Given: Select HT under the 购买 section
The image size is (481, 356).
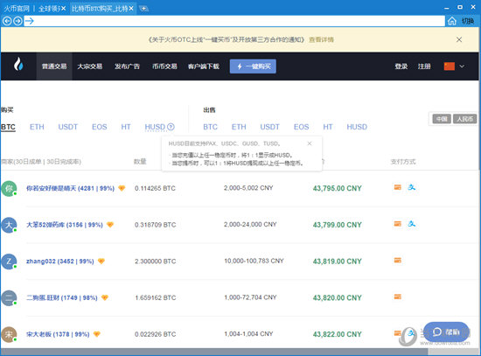Looking at the screenshot, I should (126, 127).
